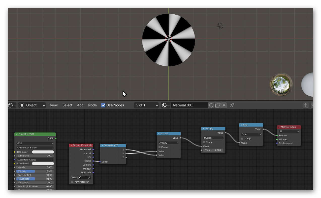Open the Add menu
Image resolution: width=321 pixels, height=198 pixels.
click(80, 105)
